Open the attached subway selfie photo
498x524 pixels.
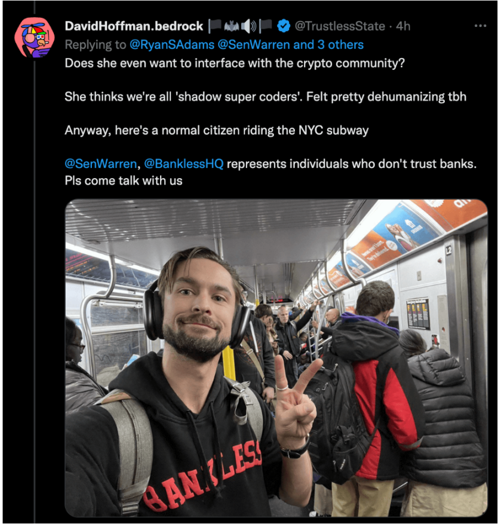click(276, 357)
